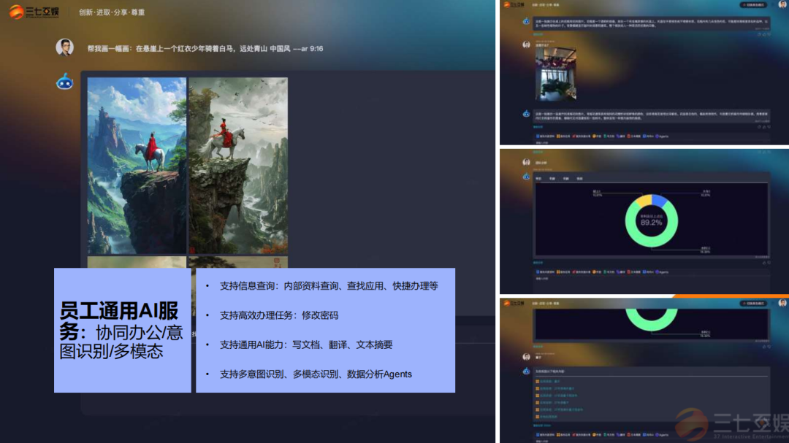
Task: Click the blue segment of the donut chart
Action: pyautogui.click(x=659, y=202)
